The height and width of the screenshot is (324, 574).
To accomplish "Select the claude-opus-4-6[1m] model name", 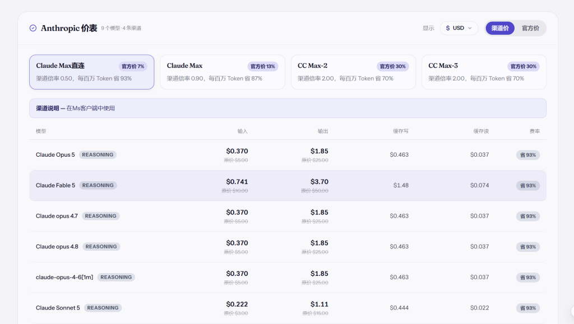I will pyautogui.click(x=64, y=277).
